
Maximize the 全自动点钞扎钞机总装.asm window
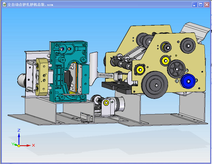[x=201, y=5]
